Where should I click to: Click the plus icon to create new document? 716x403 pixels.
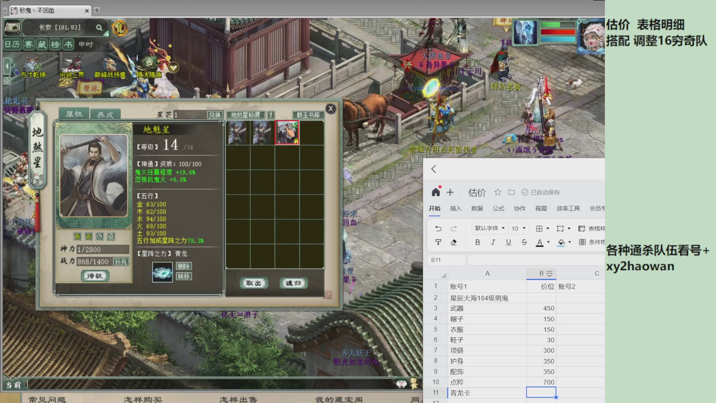coord(450,192)
